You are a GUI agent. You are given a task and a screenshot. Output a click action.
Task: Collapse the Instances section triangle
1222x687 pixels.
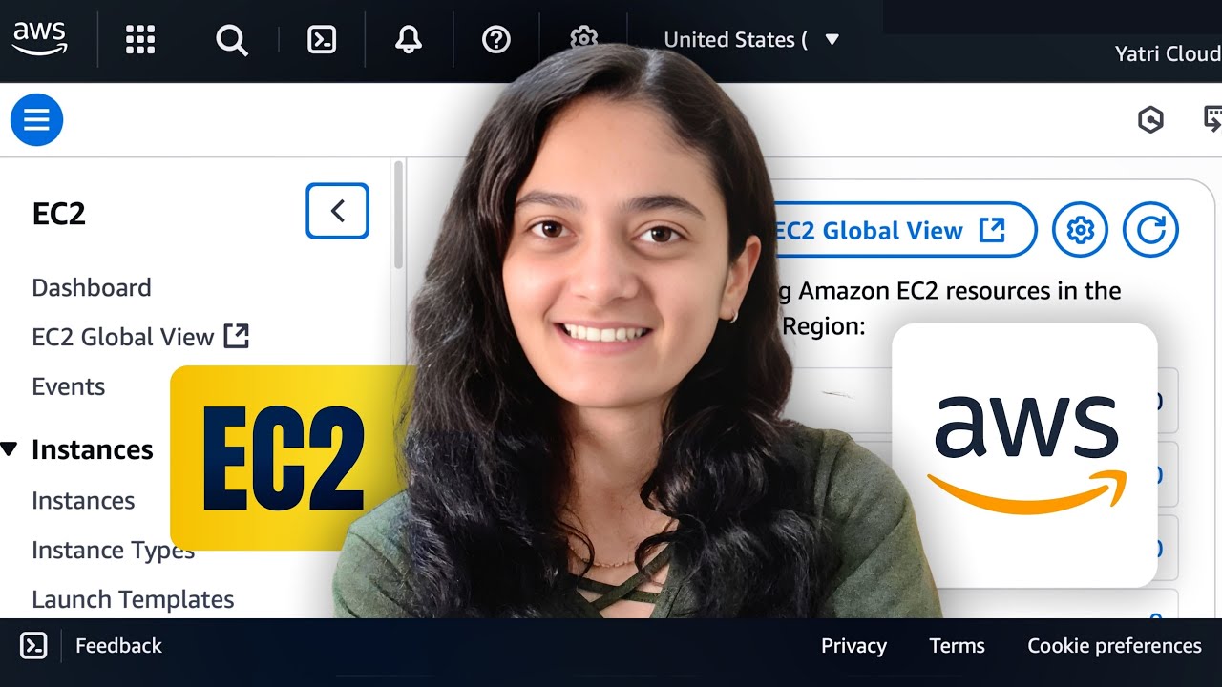click(x=10, y=448)
